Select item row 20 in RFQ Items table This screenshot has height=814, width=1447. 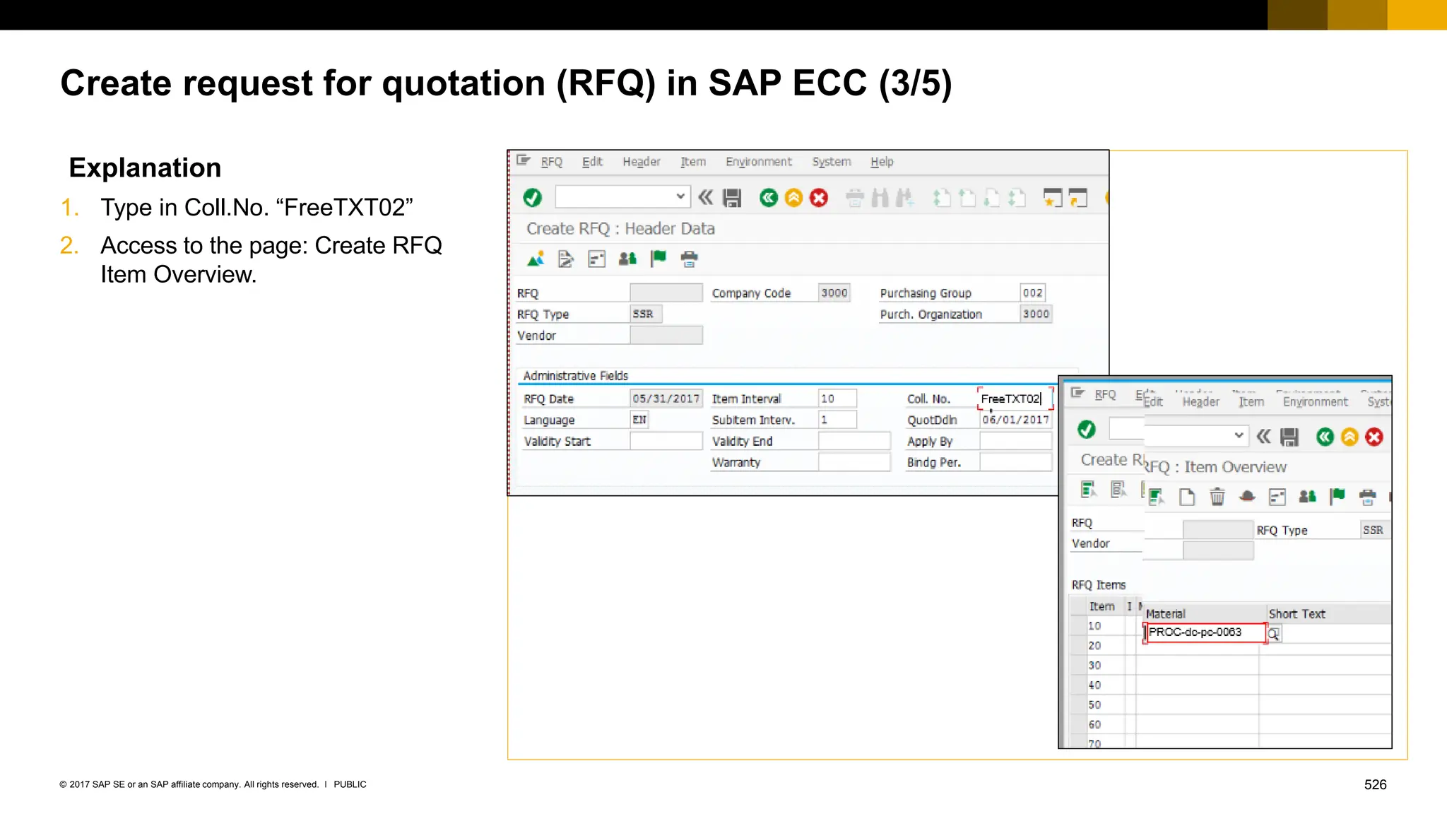pyautogui.click(x=1078, y=646)
